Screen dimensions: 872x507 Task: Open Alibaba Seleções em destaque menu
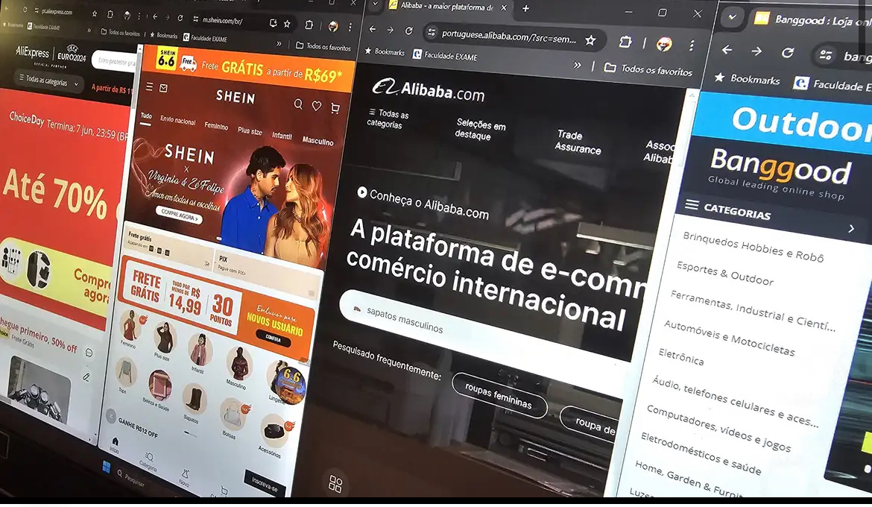[x=481, y=129]
